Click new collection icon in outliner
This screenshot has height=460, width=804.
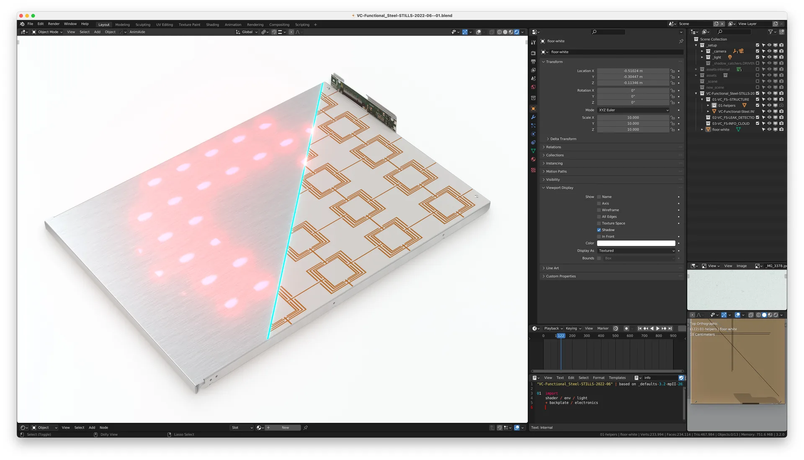pyautogui.click(x=781, y=32)
